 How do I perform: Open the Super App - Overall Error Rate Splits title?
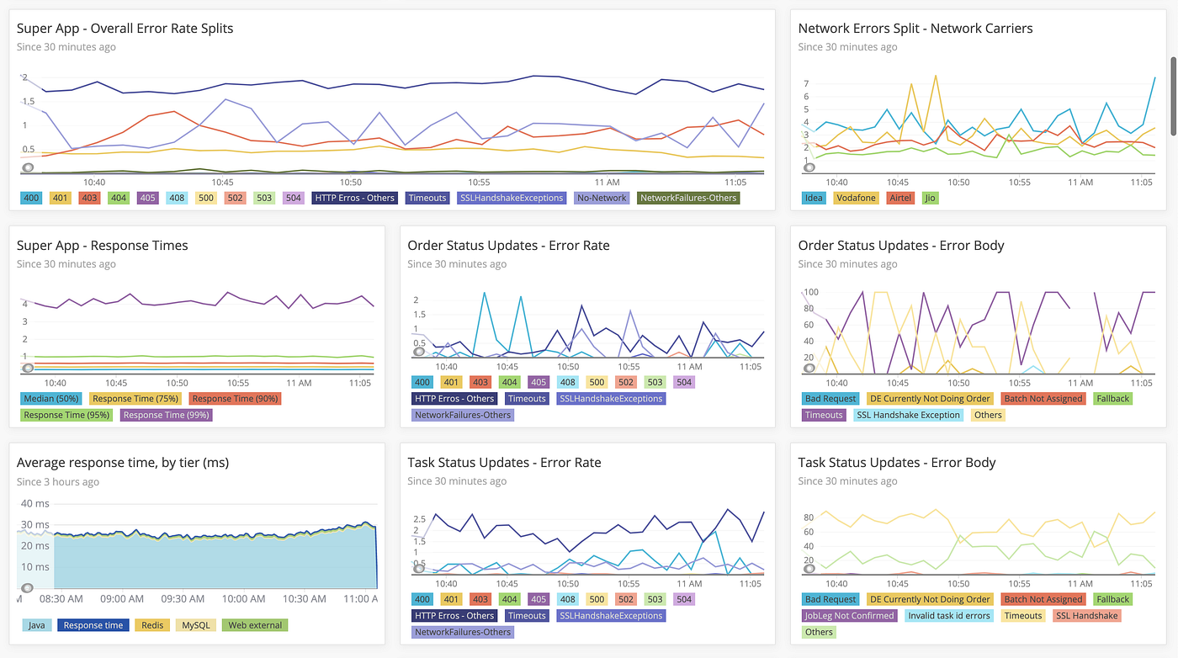click(125, 28)
